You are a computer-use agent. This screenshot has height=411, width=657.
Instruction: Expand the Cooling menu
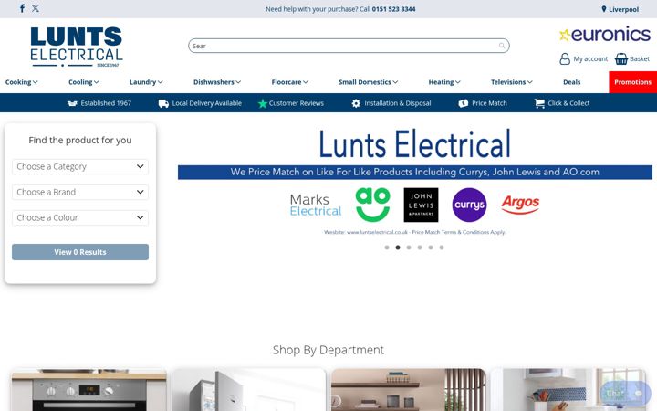coord(84,82)
